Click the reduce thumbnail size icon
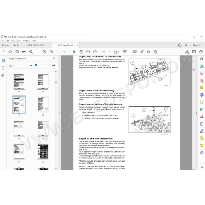205x205 pixels. coord(31,65)
